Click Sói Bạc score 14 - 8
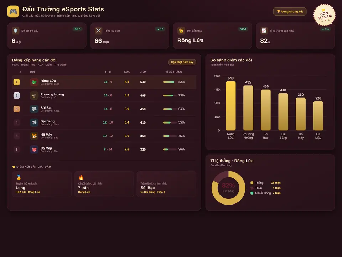This screenshot has height=257, width=342. (x=108, y=109)
